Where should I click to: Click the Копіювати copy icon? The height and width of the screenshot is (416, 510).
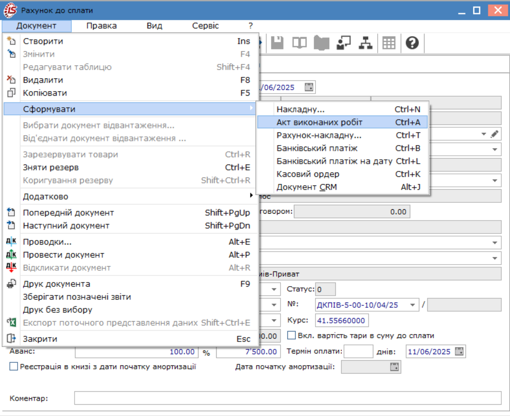tap(11, 93)
